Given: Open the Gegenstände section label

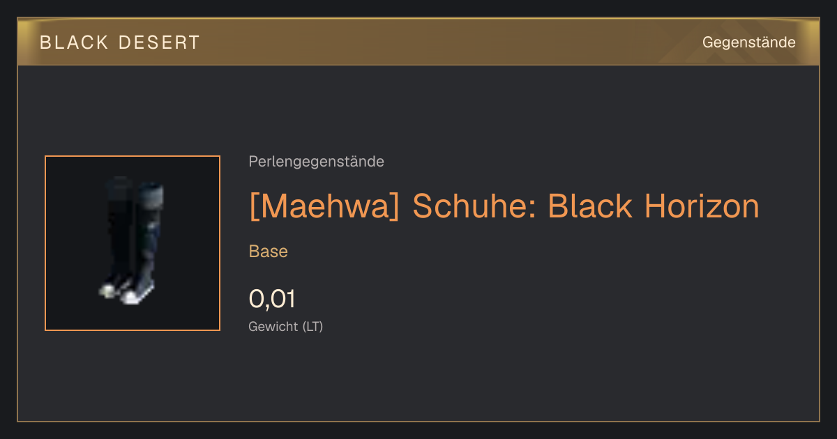Looking at the screenshot, I should coord(748,43).
